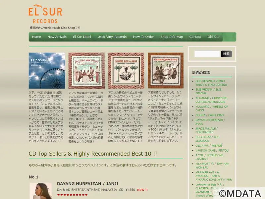Click the No.1 ranking label
This screenshot has height=199, width=265.
(x=33, y=177)
